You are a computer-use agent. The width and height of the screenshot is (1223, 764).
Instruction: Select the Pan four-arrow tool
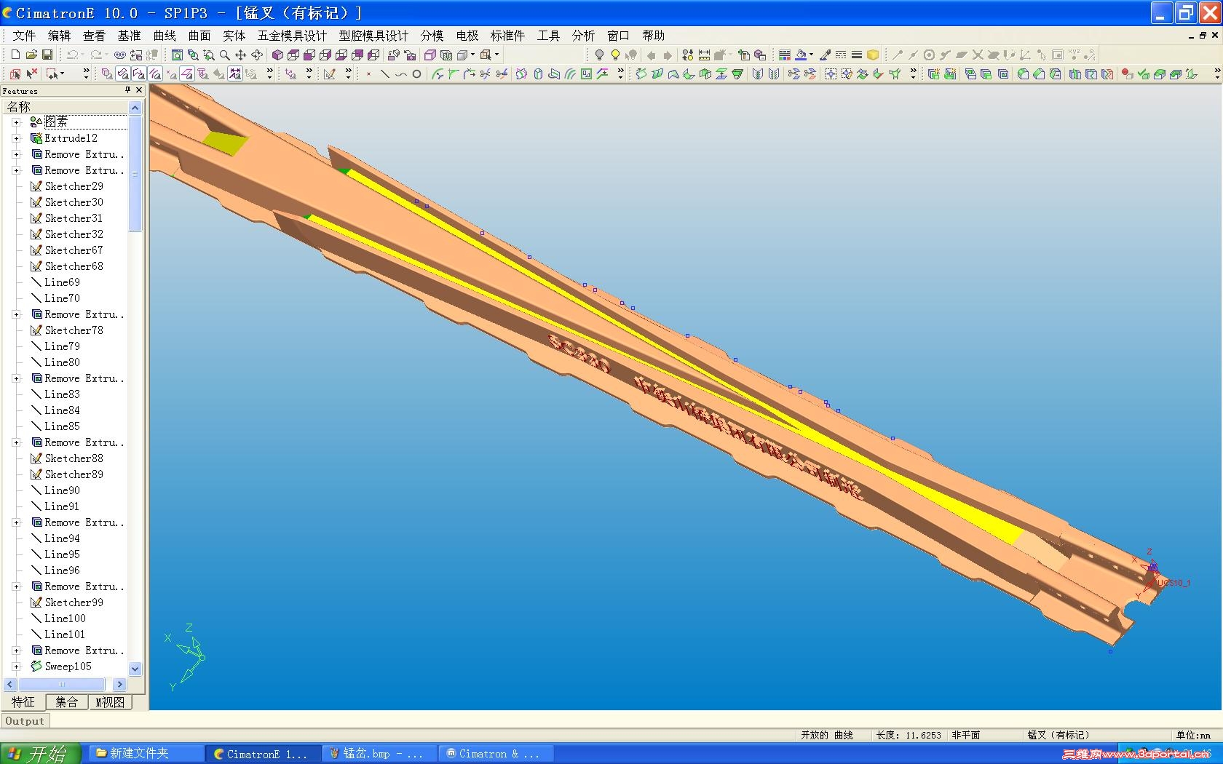pos(241,55)
